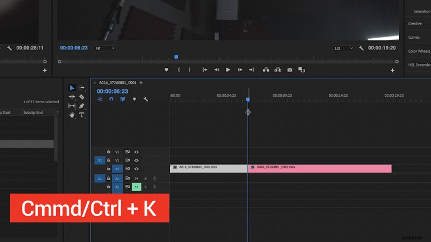Click the Mark In button

pos(179,70)
